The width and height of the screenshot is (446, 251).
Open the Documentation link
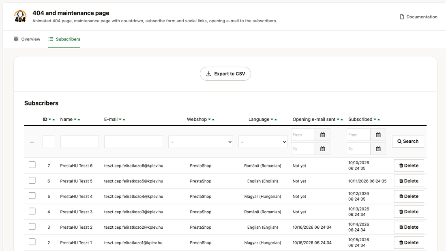tap(419, 17)
